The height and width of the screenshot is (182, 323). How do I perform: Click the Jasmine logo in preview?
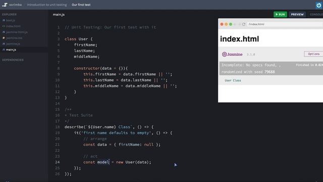click(232, 54)
